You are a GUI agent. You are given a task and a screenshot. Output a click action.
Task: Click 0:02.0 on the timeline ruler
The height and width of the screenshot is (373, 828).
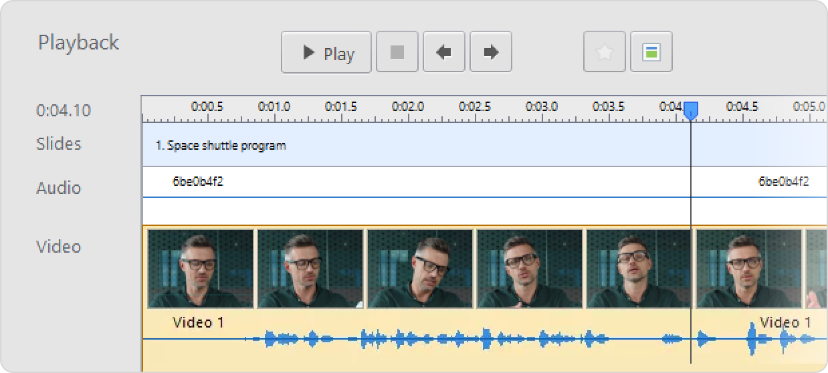[408, 106]
